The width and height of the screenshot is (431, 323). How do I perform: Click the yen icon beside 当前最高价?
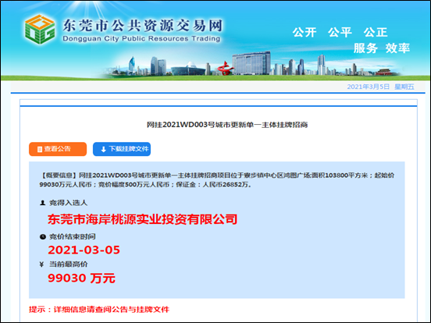[x=42, y=264]
